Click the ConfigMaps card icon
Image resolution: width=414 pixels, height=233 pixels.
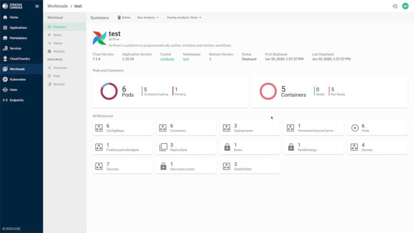(x=99, y=128)
